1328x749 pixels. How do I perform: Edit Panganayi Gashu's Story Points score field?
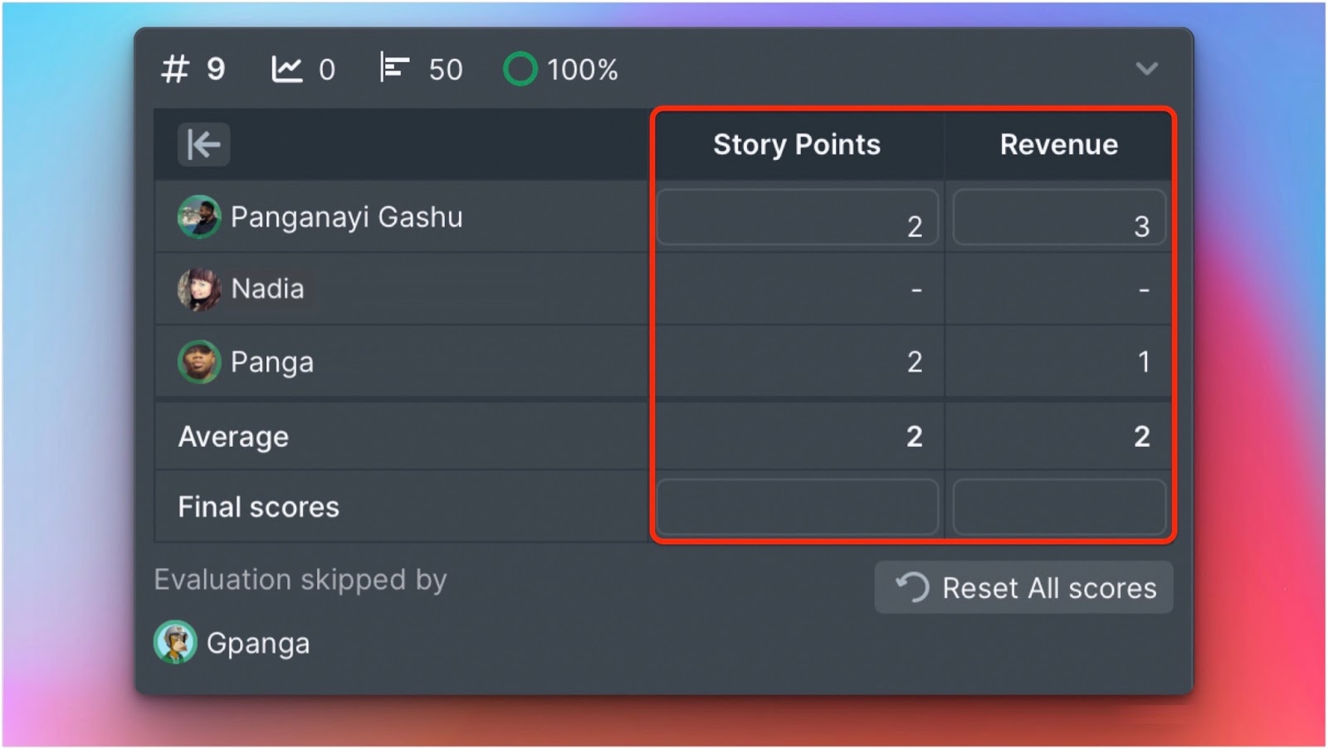pos(798,217)
